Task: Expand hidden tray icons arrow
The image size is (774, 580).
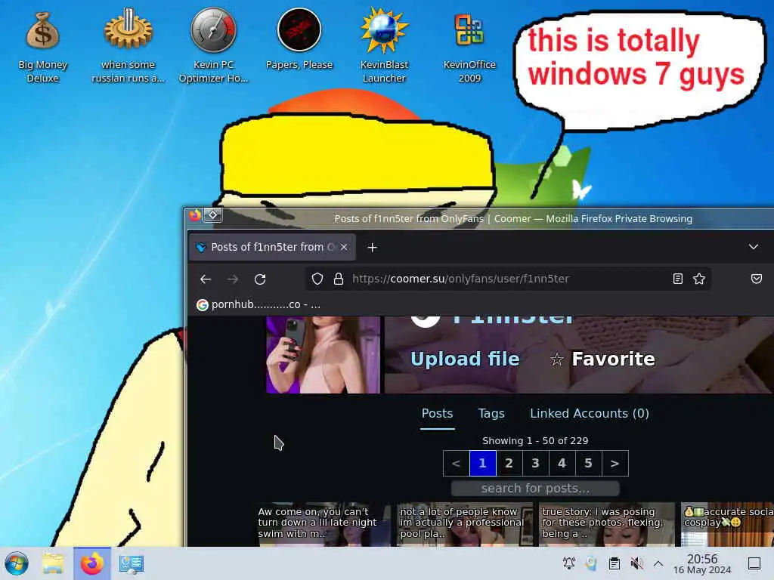Action: click(658, 563)
